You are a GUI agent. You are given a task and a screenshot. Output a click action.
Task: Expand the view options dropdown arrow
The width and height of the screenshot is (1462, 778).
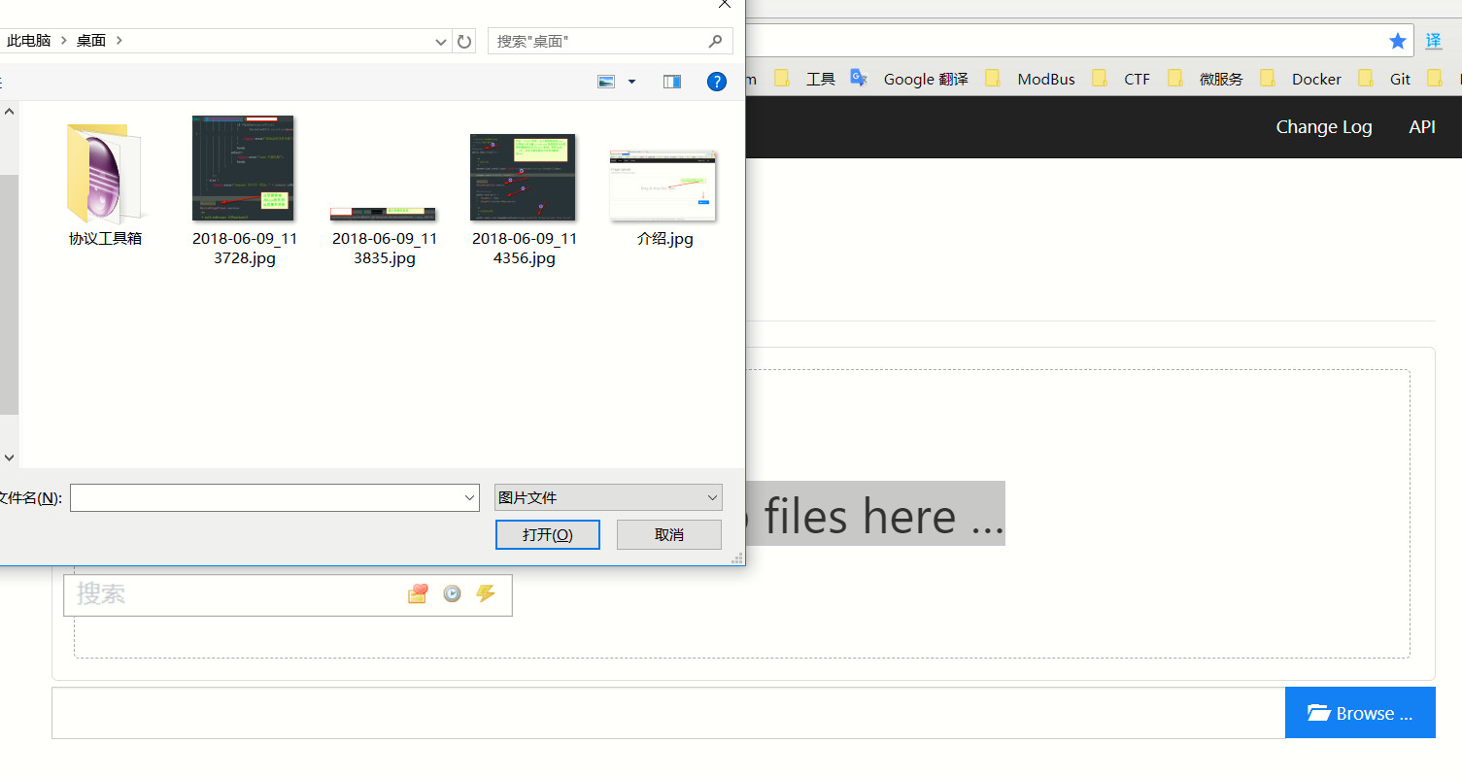click(x=631, y=82)
